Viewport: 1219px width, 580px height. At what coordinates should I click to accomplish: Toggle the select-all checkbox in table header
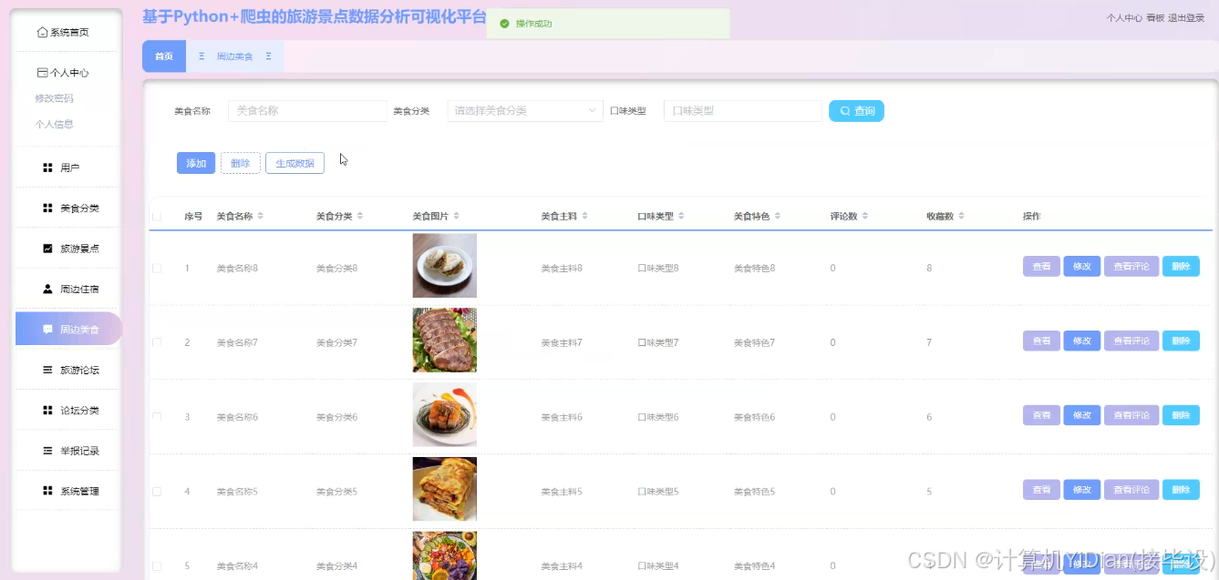(157, 217)
